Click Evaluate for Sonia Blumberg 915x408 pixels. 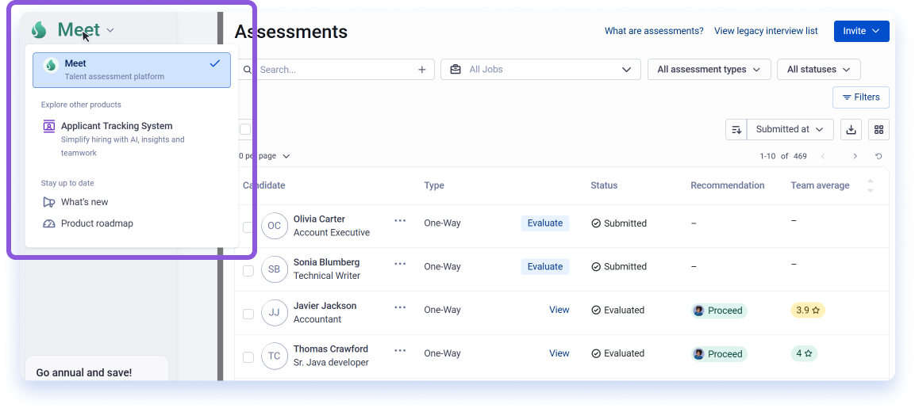(545, 266)
